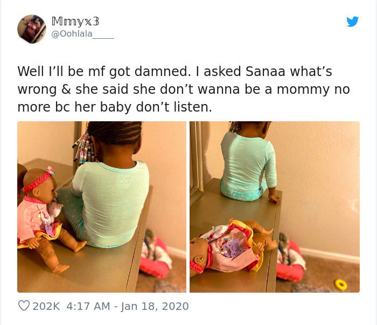The width and height of the screenshot is (377, 325).
Task: Open the right photo with doll lying down
Action: click(x=275, y=207)
